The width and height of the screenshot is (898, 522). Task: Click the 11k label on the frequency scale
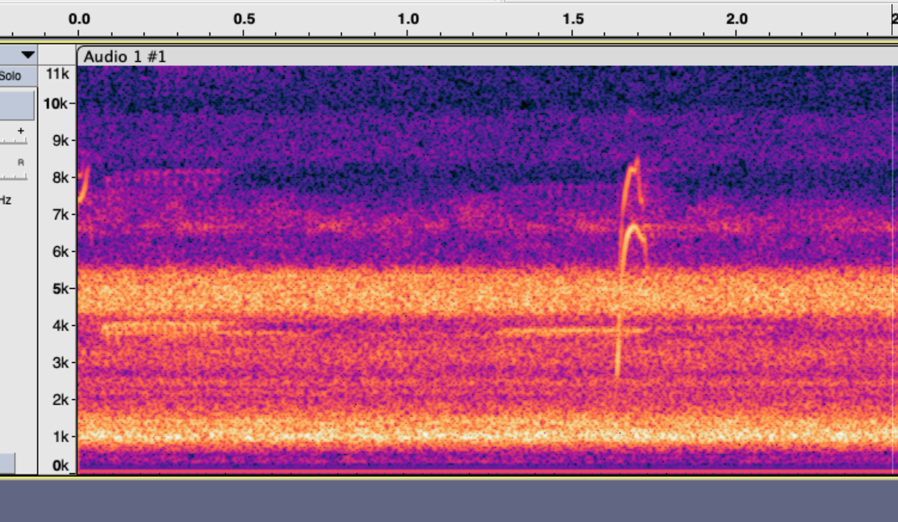(57, 73)
